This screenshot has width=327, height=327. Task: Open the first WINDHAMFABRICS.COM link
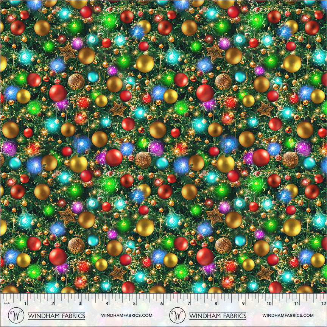(x=126, y=315)
